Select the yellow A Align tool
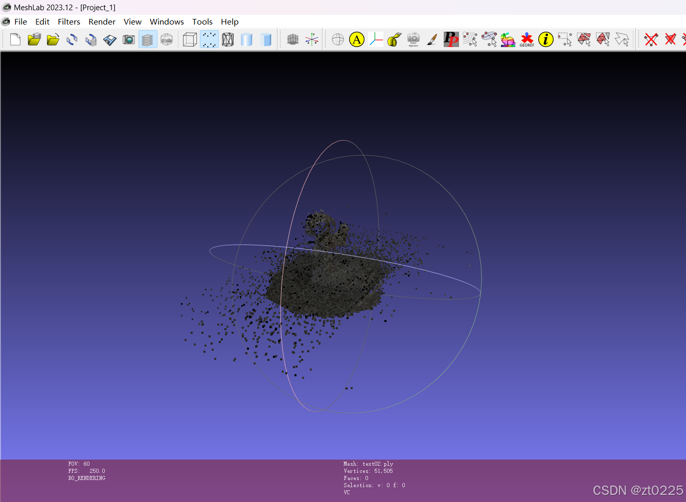 [357, 39]
